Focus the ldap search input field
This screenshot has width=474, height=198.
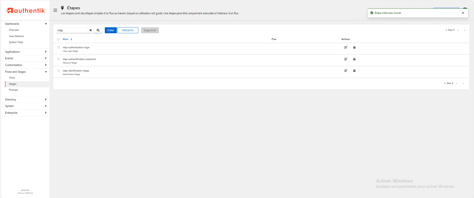[72, 30]
